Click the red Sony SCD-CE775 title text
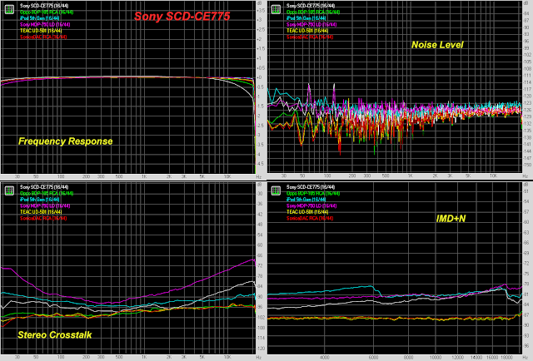This screenshot has width=533, height=361. [x=182, y=16]
